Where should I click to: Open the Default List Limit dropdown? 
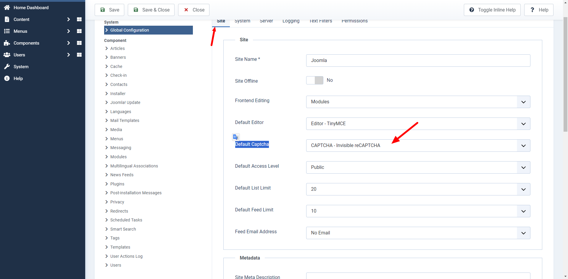pos(418,189)
